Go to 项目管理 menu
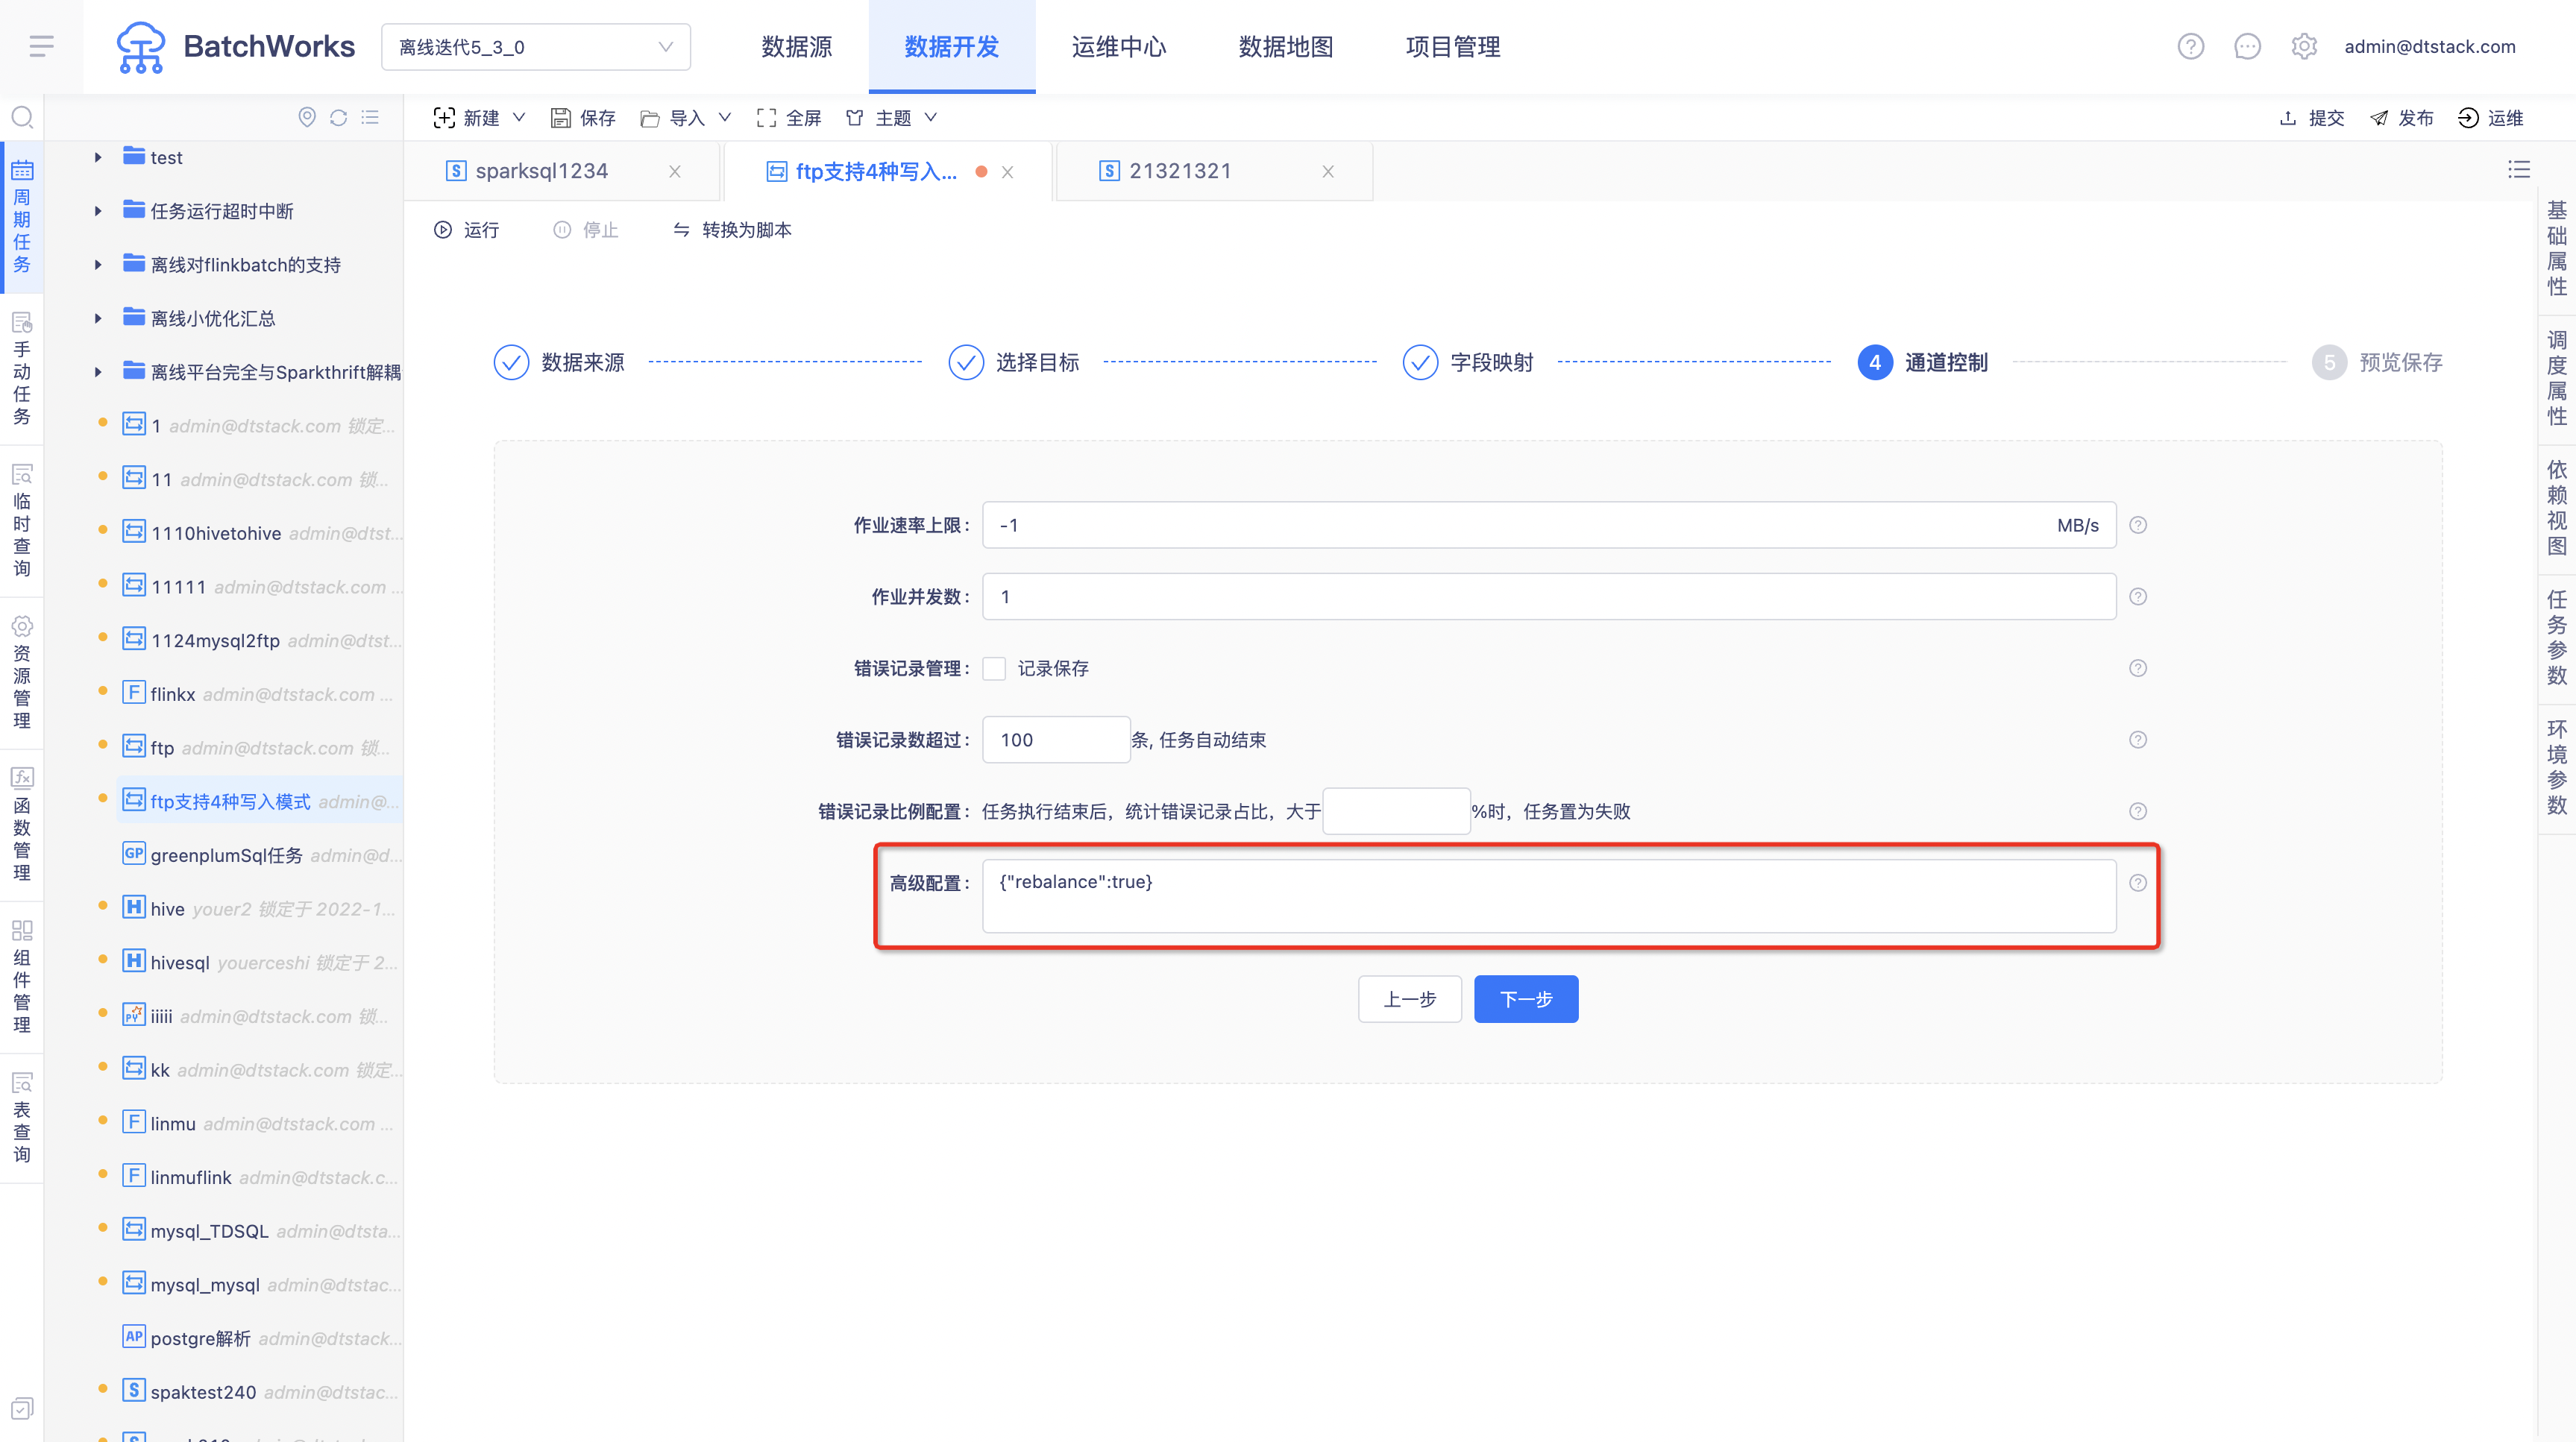 pyautogui.click(x=1452, y=47)
